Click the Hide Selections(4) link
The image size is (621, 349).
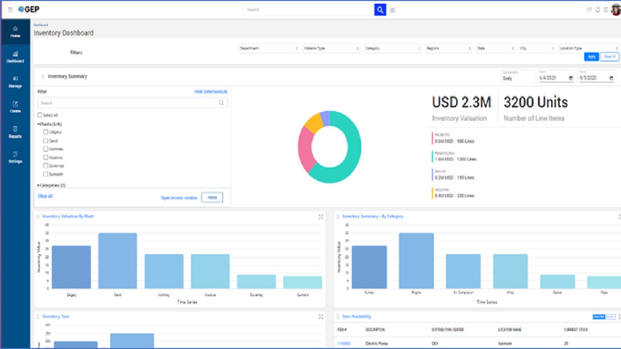[211, 92]
